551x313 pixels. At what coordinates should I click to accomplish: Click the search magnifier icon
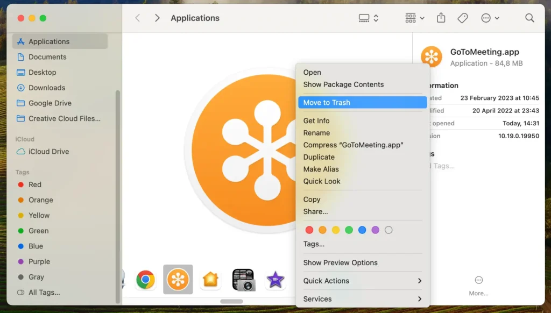529,18
